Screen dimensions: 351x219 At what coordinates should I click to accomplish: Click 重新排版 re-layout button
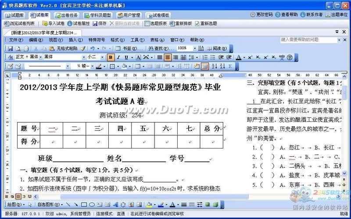tap(181, 24)
